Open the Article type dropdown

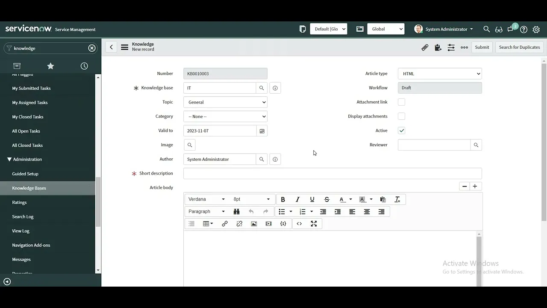pyautogui.click(x=440, y=74)
